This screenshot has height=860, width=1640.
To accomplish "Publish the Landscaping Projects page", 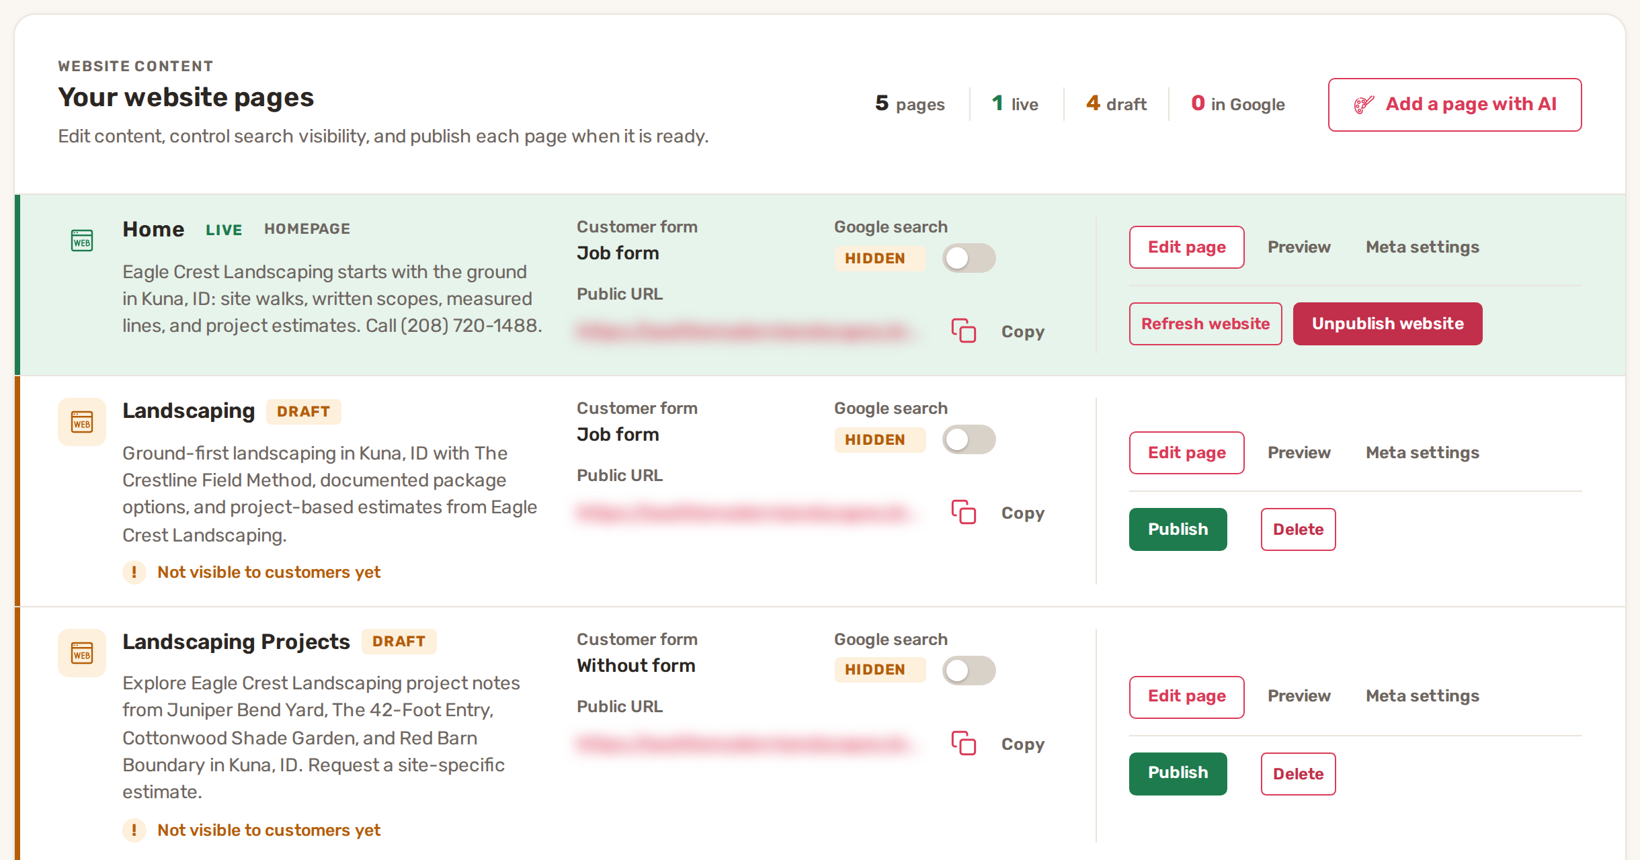I will click(1178, 774).
